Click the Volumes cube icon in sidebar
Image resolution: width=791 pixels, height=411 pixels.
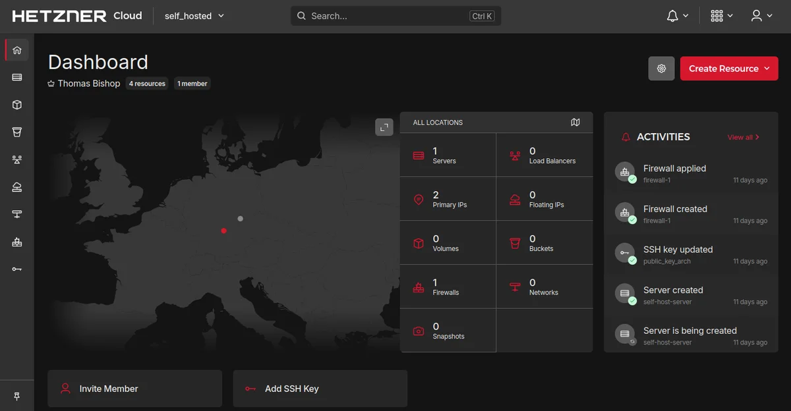pyautogui.click(x=17, y=105)
